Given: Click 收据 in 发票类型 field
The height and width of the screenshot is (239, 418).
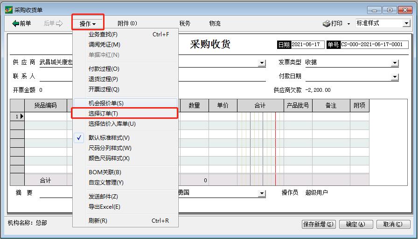Looking at the screenshot, I should (311, 62).
